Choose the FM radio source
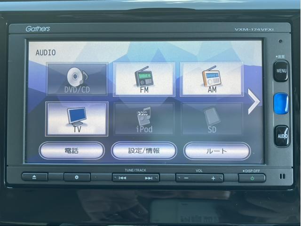The width and height of the screenshot is (301, 226). click(x=144, y=79)
